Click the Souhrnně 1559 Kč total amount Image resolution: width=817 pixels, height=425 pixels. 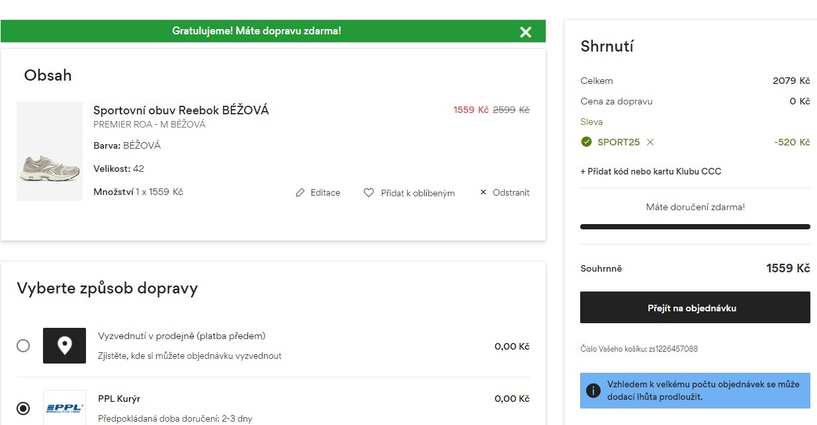[788, 268]
